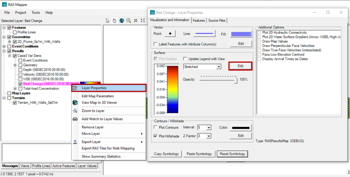This screenshot has height=177, width=350.
Task: Open the Stretched surface type dropdown
Action: 219,67
